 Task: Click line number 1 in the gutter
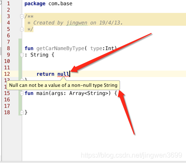9,3
